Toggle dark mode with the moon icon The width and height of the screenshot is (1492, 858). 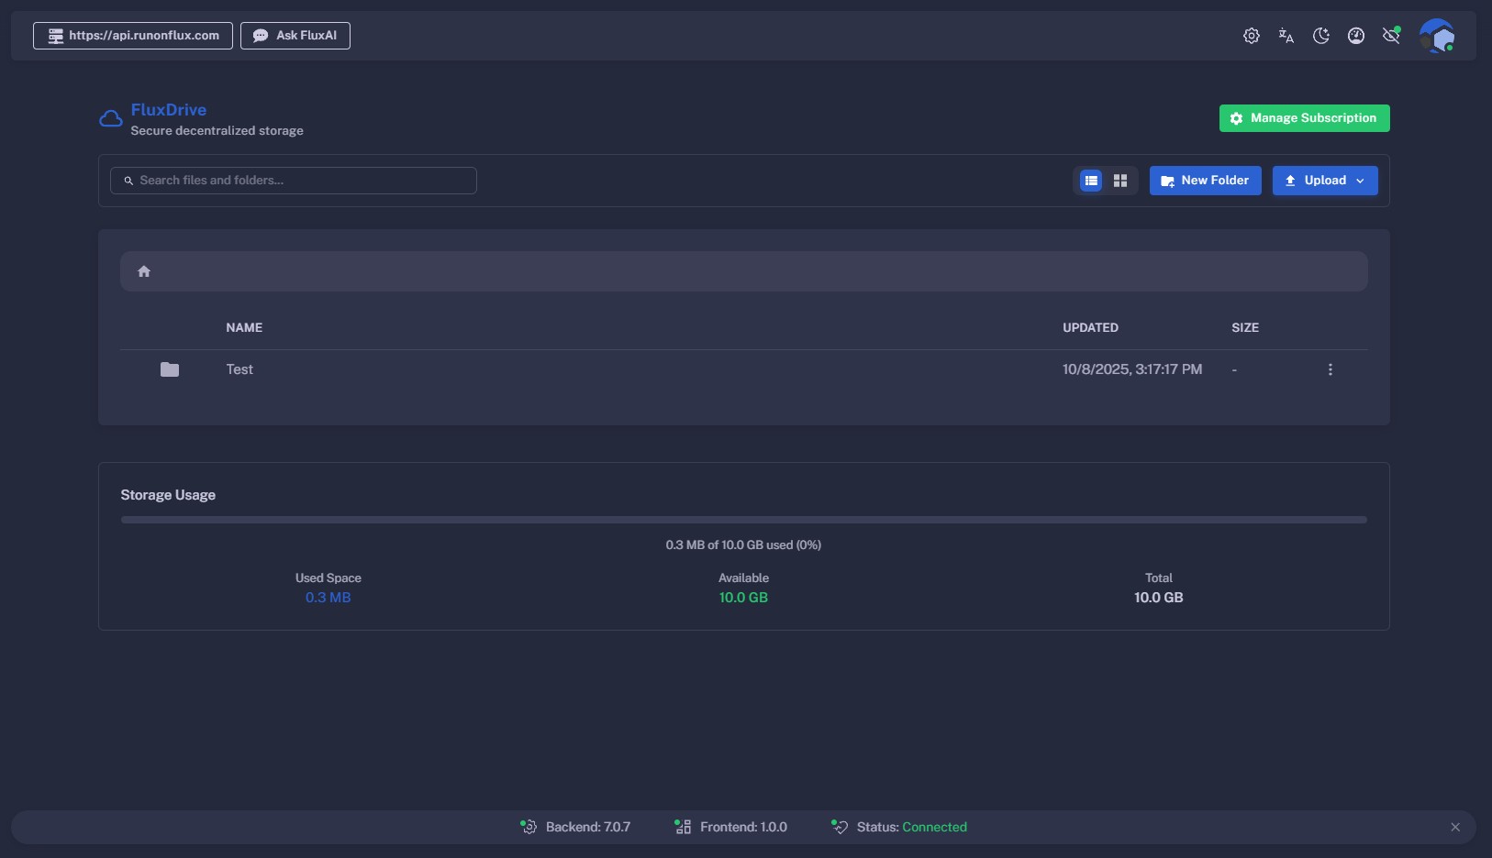point(1320,36)
